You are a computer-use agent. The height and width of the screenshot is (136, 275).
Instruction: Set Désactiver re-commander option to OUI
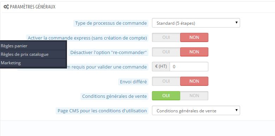click(x=166, y=52)
